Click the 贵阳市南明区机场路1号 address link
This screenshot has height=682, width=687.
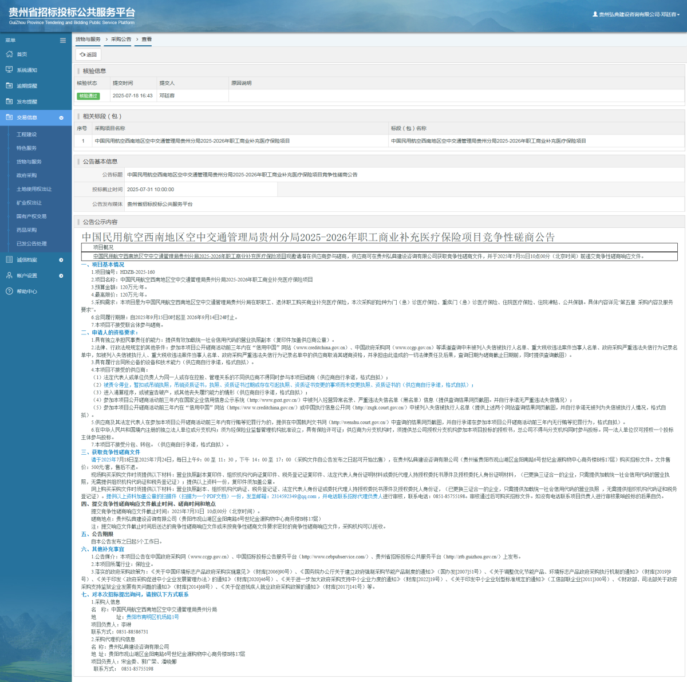point(152,617)
